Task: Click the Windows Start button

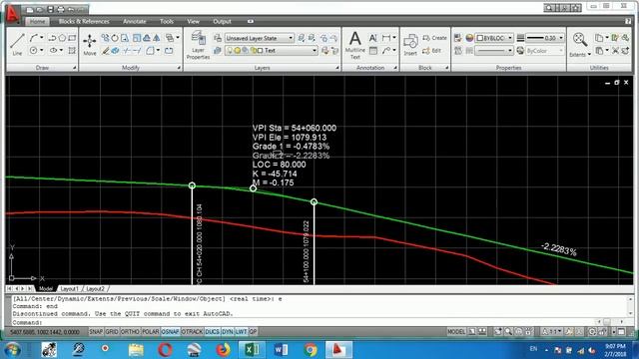Action: point(12,350)
